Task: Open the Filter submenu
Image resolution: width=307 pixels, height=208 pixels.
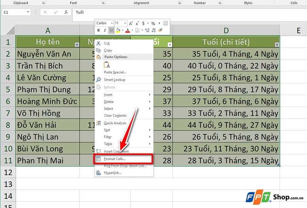Action: 124,137
